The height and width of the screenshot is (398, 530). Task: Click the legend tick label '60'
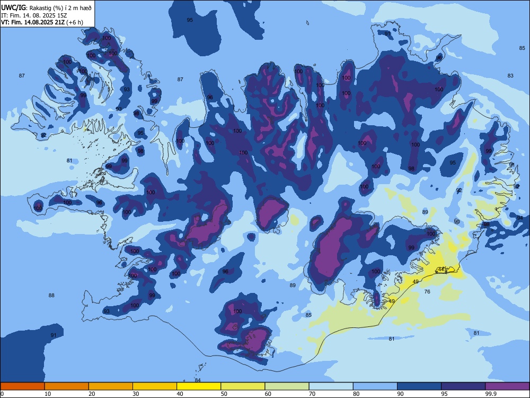click(268, 394)
